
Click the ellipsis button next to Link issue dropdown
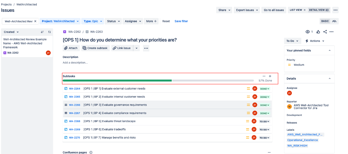146,48
